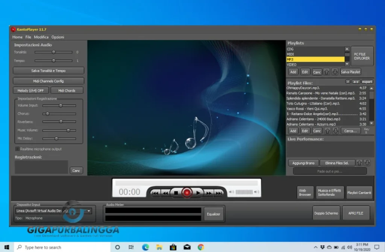Screen dimensions: 385x252
Task: Toggle the Melody (ch4) OFF button
Action: click(30, 91)
